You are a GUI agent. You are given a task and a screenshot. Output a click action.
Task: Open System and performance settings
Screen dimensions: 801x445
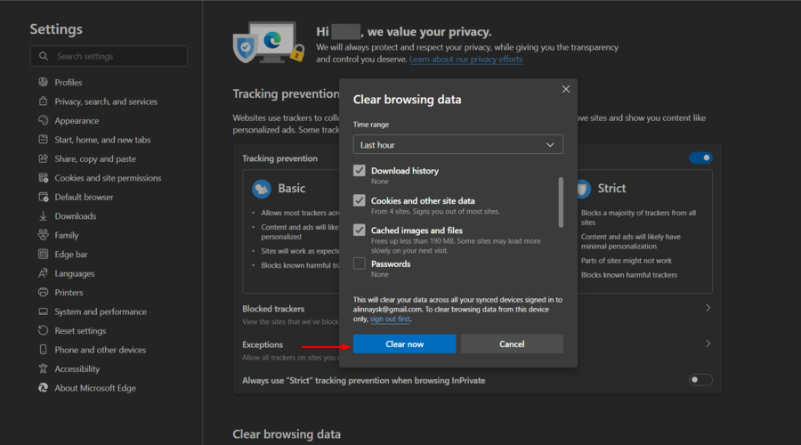(101, 311)
